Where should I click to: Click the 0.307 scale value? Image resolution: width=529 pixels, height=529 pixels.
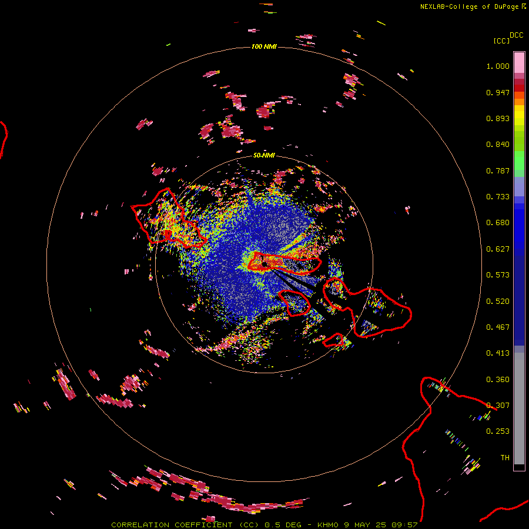tap(498, 406)
